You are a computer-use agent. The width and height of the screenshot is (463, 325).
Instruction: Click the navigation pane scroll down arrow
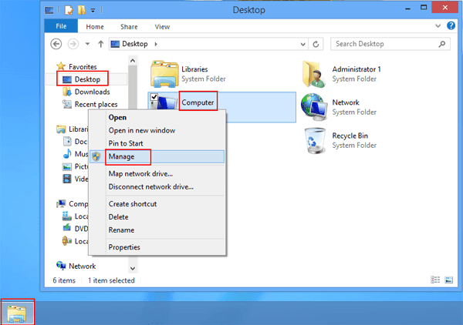tap(133, 269)
